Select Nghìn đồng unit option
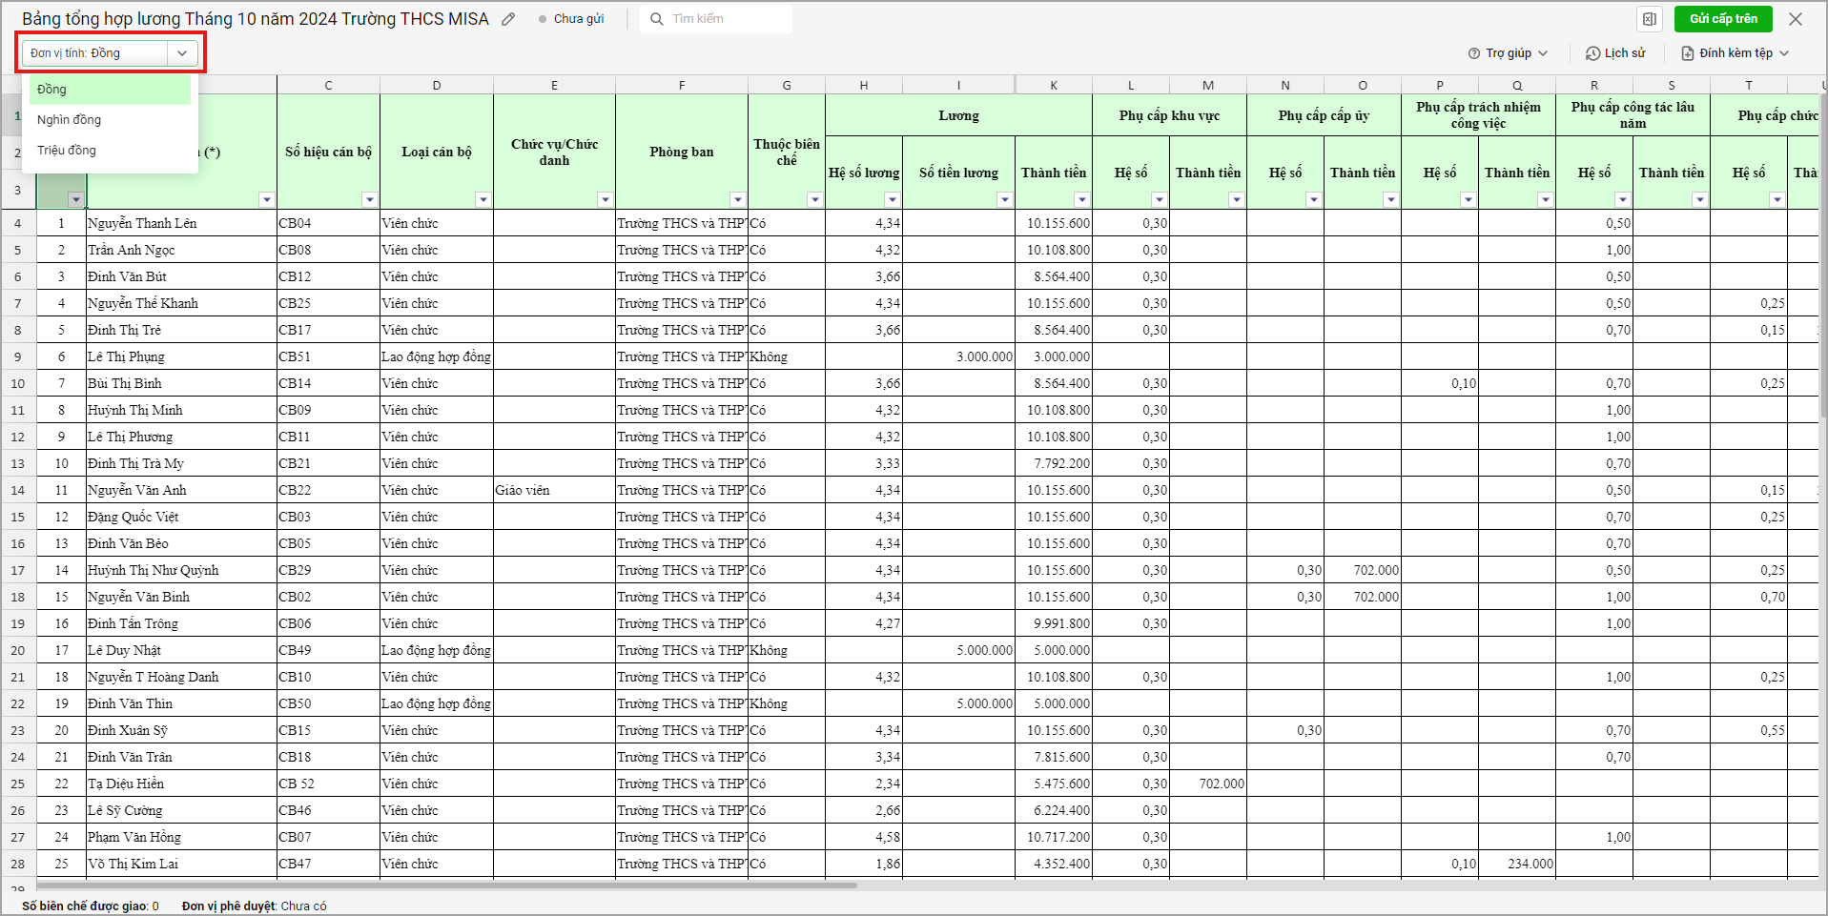Viewport: 1828px width, 916px height. click(70, 120)
